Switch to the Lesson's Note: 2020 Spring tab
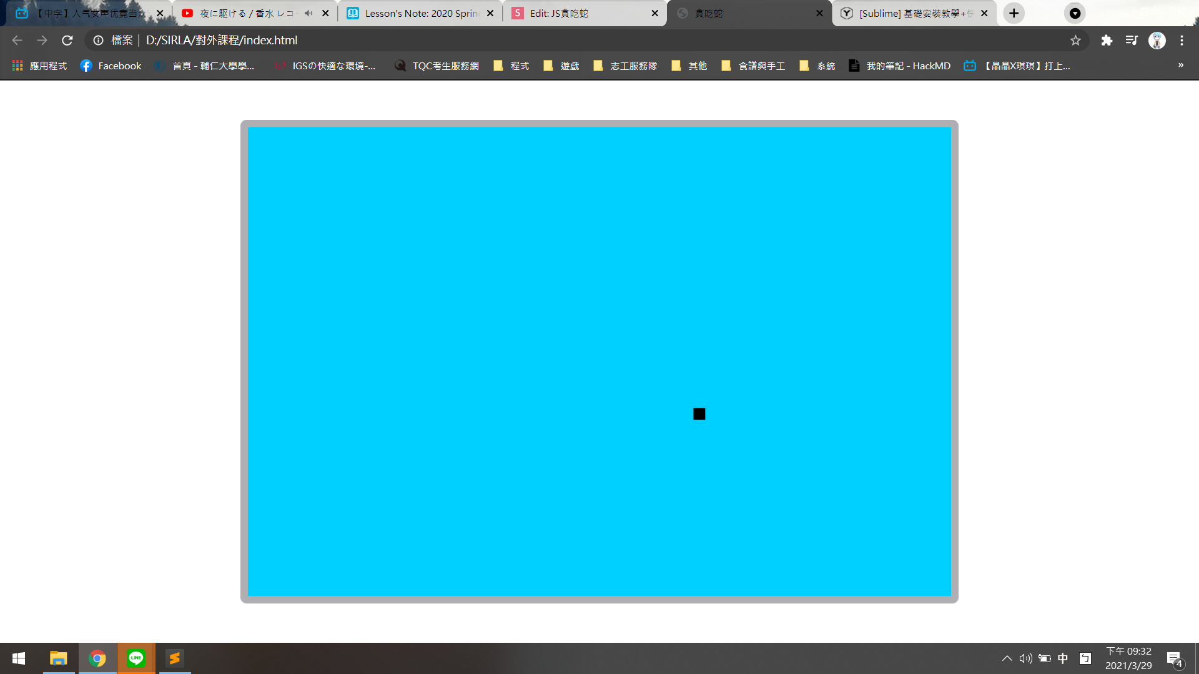This screenshot has width=1199, height=674. (418, 13)
